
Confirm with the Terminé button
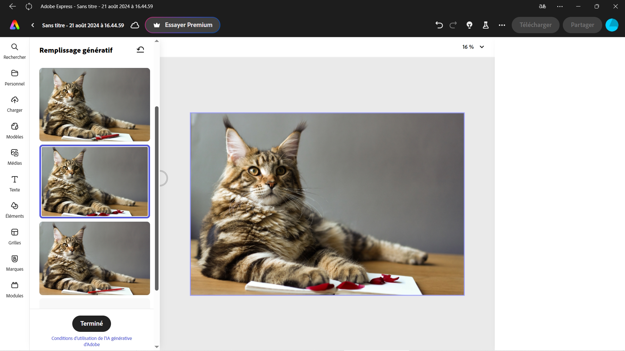click(91, 324)
